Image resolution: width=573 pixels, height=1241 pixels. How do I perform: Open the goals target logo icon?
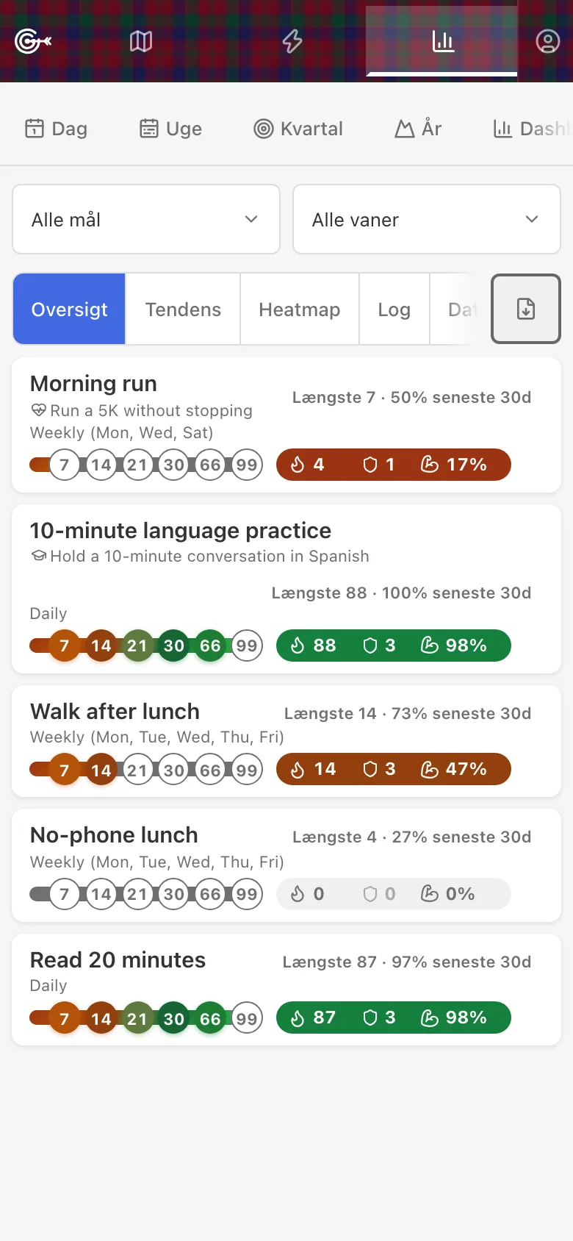point(32,41)
